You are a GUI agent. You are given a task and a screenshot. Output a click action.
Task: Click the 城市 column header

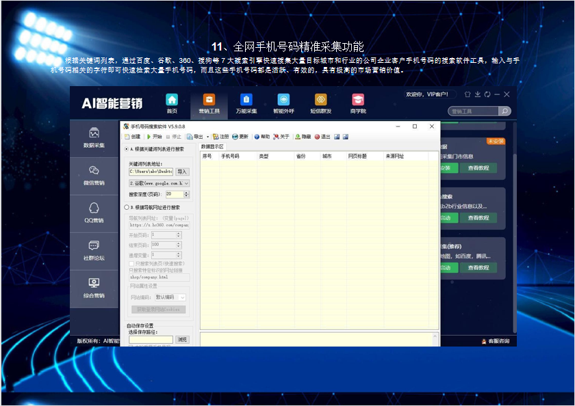coord(333,156)
